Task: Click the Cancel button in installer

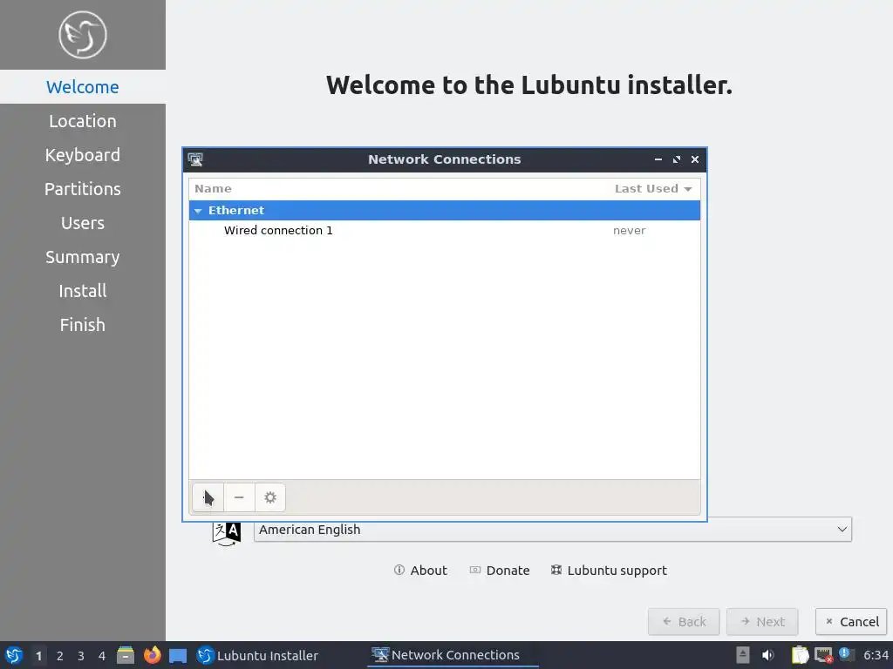Action: click(851, 622)
